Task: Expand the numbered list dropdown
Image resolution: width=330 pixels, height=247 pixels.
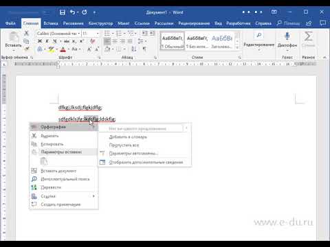Action: point(125,34)
